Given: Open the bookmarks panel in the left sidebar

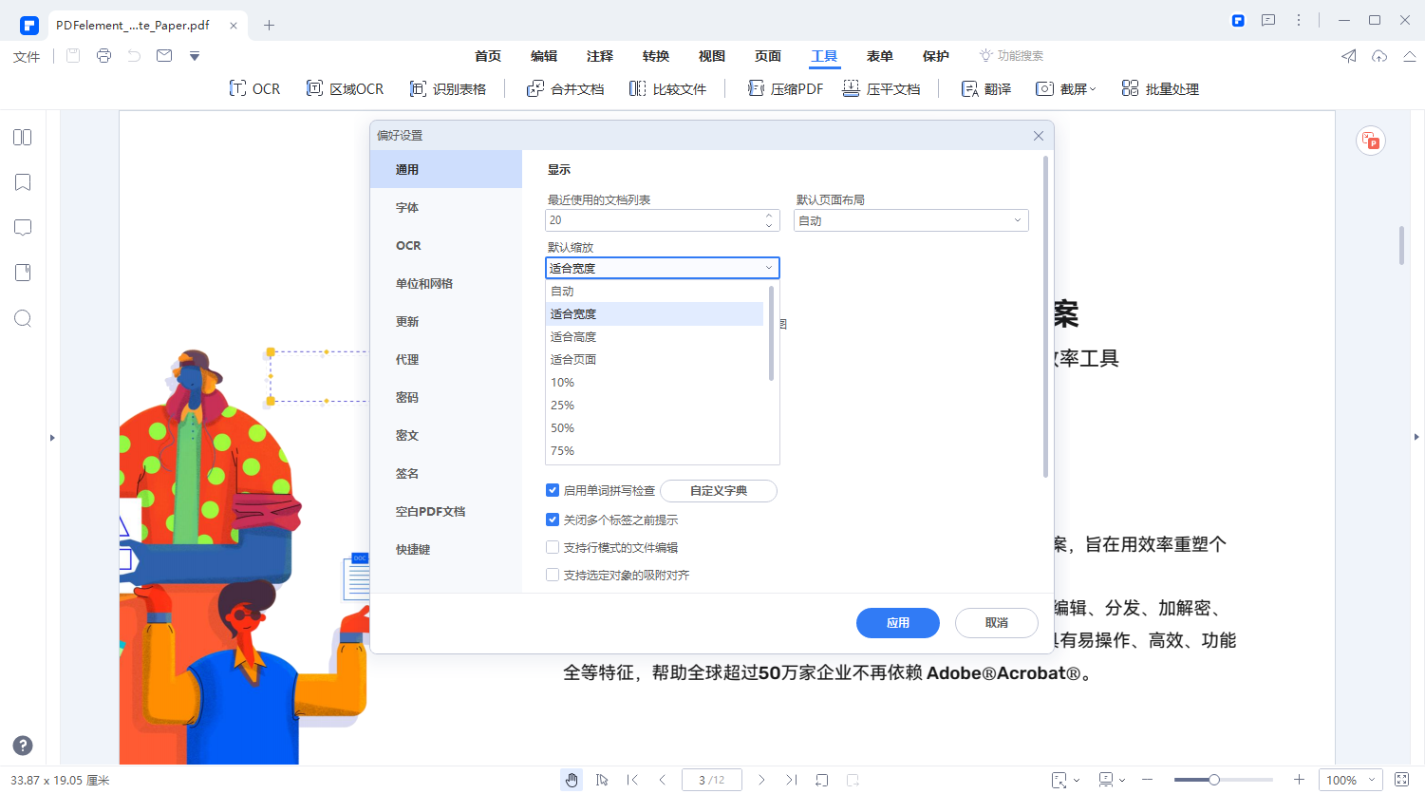Looking at the screenshot, I should (22, 181).
